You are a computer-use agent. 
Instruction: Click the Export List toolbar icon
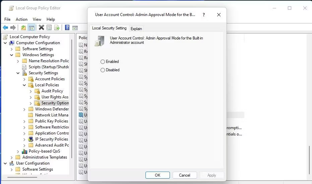(x=57, y=27)
